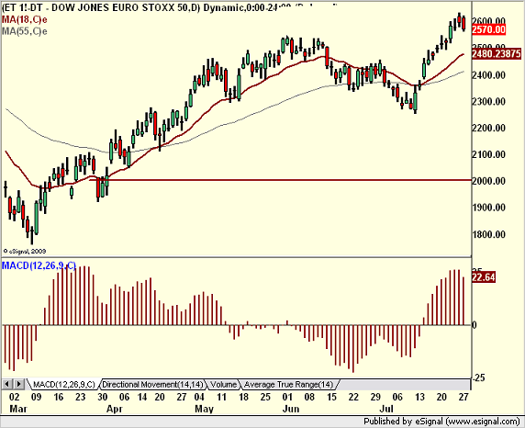Click the 1800.00 price axis label
The image size is (525, 428).
click(488, 234)
